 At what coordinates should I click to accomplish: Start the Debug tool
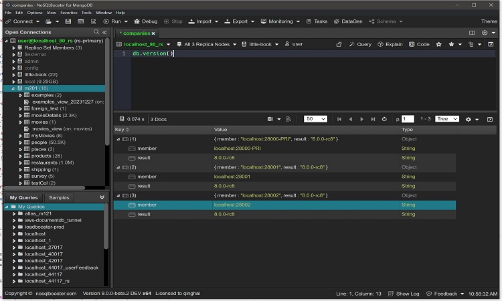click(145, 21)
